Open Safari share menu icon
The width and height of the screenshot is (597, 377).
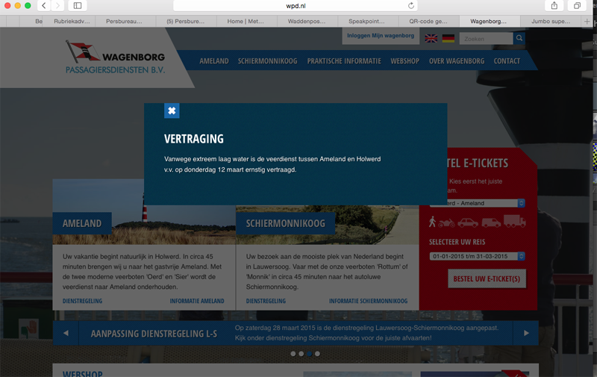[x=554, y=6]
